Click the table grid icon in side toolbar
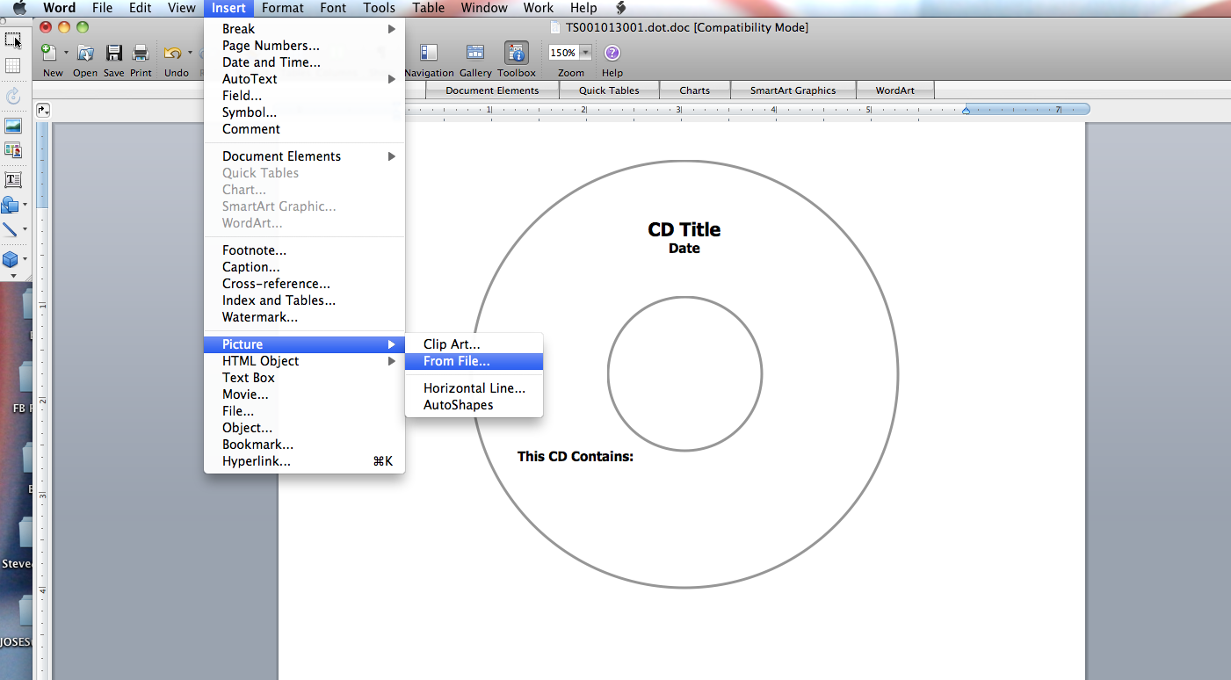Viewport: 1231px width, 680px height. tap(13, 66)
